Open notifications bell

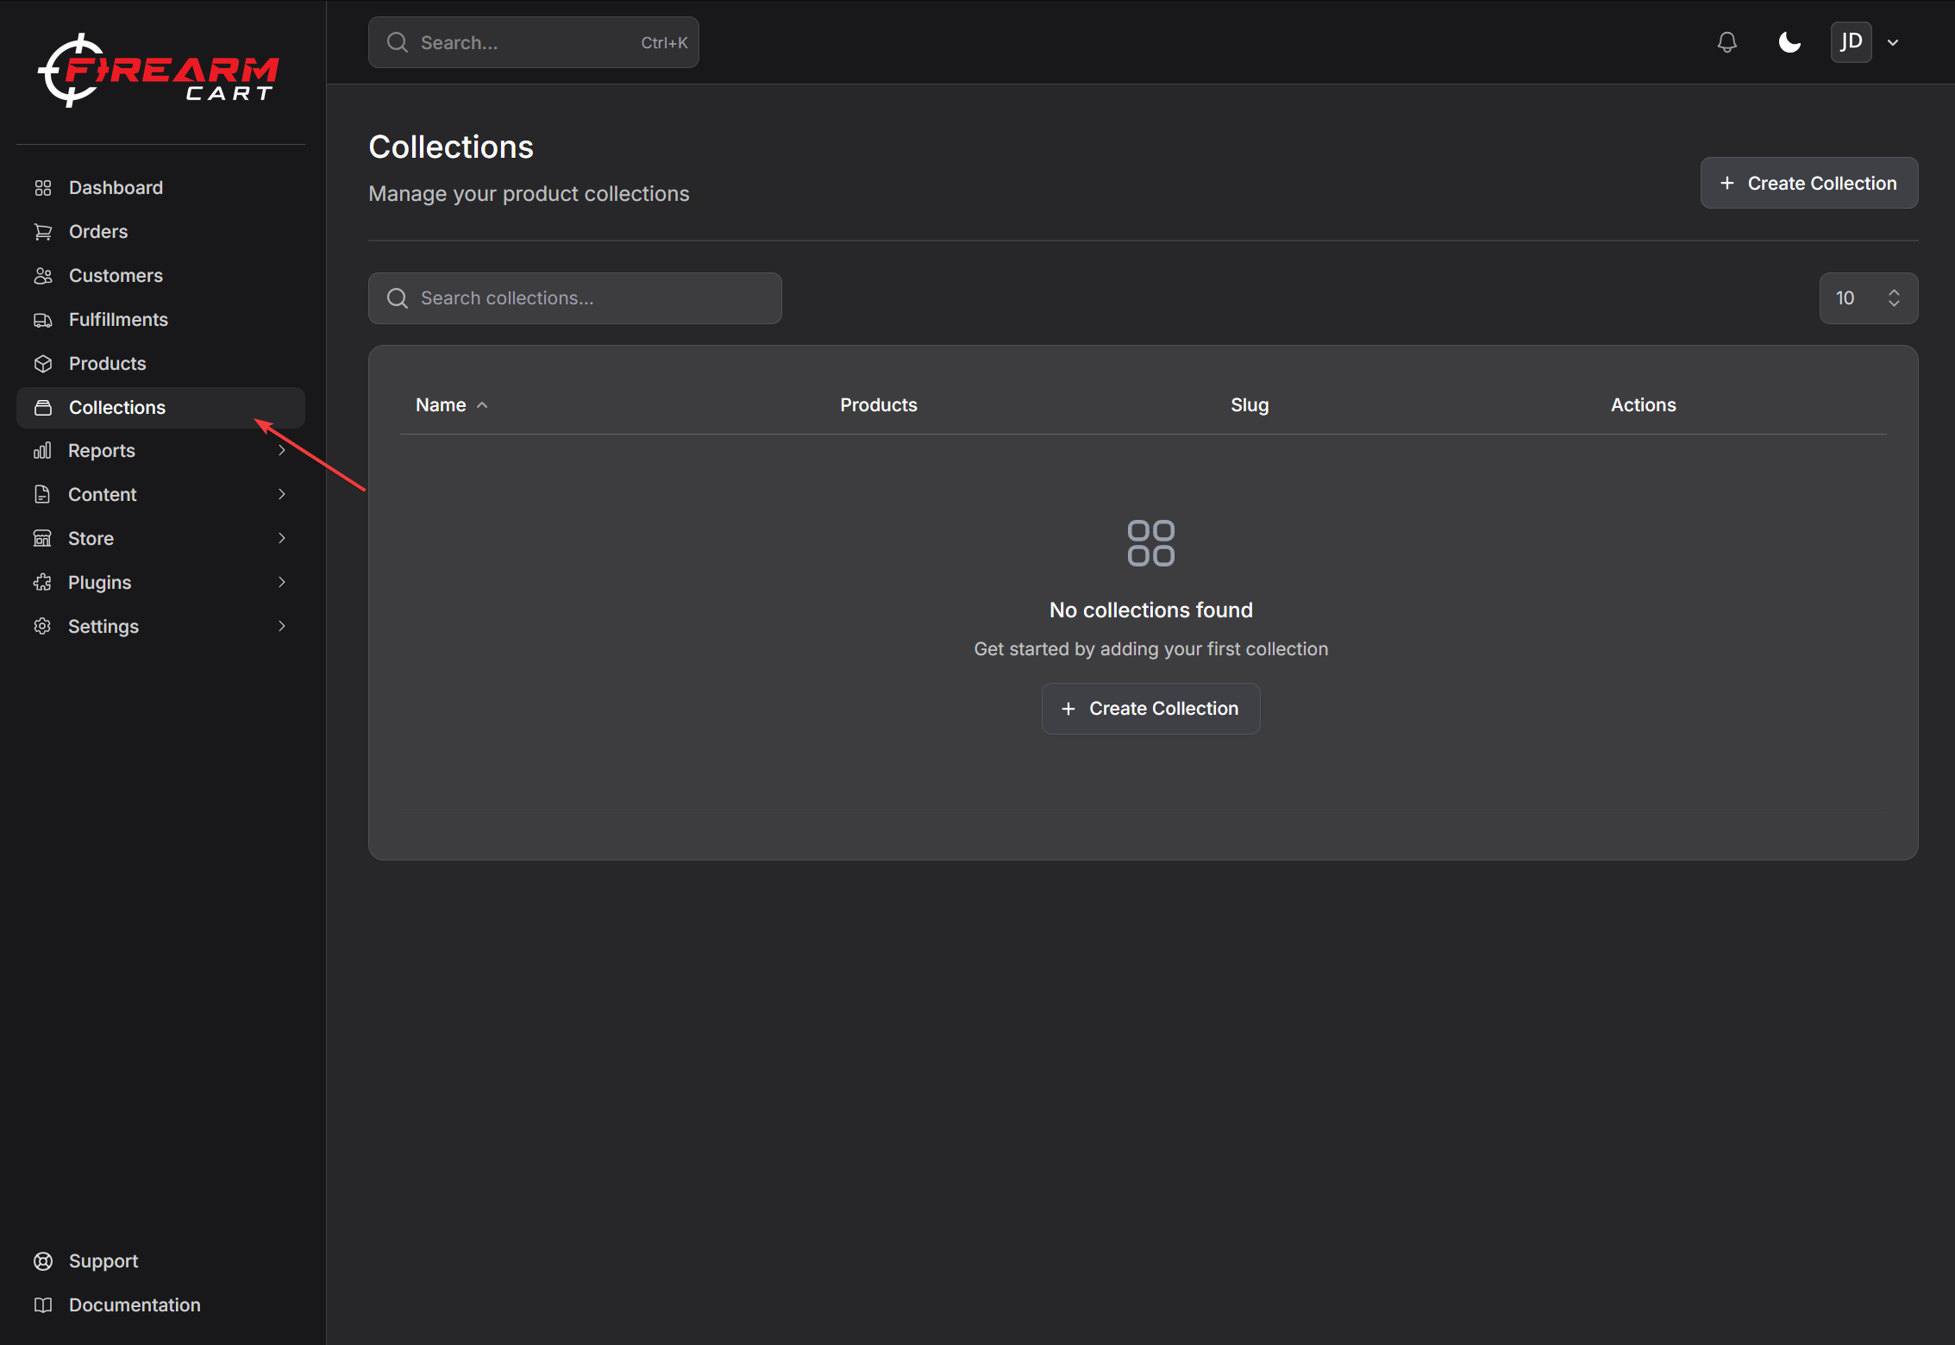1726,42
